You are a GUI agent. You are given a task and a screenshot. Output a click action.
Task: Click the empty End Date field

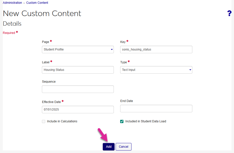(x=156, y=109)
